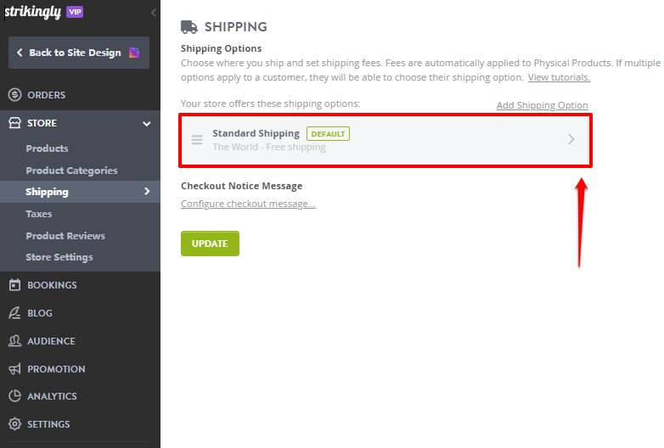The width and height of the screenshot is (664, 448).
Task: Collapse the Store section chevron
Action: [147, 124]
